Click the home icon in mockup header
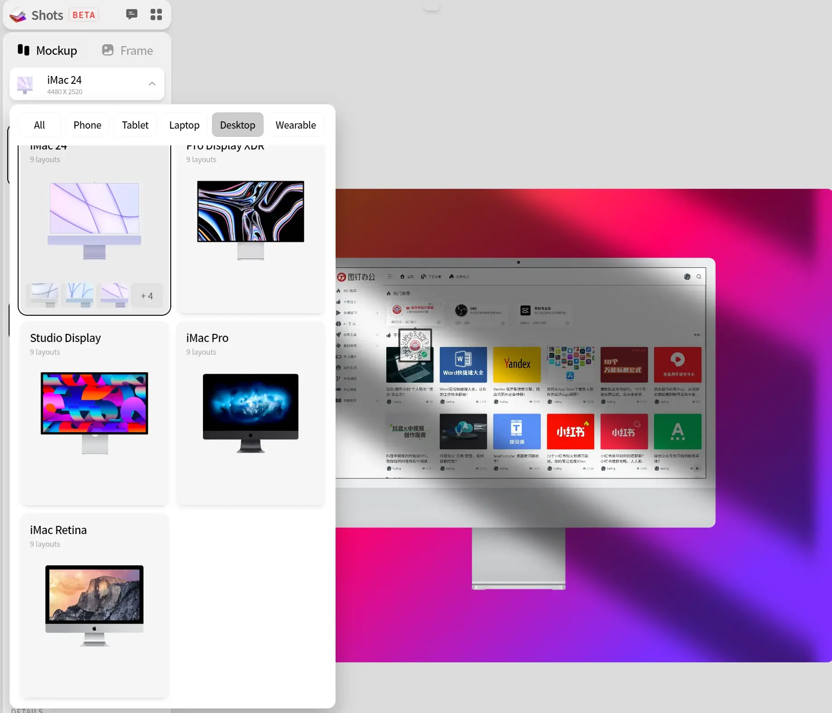Screen dimensions: 832x713 (x=402, y=276)
